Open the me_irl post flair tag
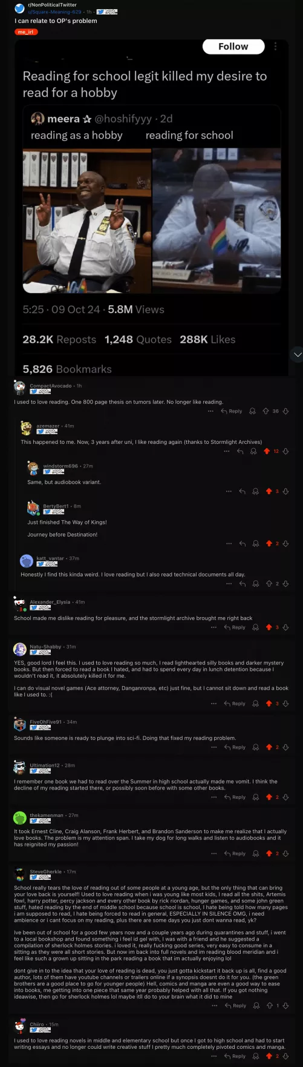Image resolution: width=303 pixels, height=1067 pixels. coord(26,32)
